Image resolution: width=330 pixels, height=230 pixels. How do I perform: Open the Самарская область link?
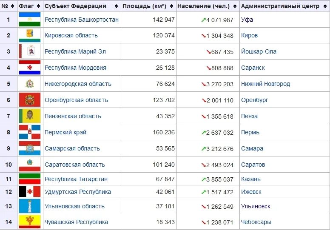[x=72, y=148]
